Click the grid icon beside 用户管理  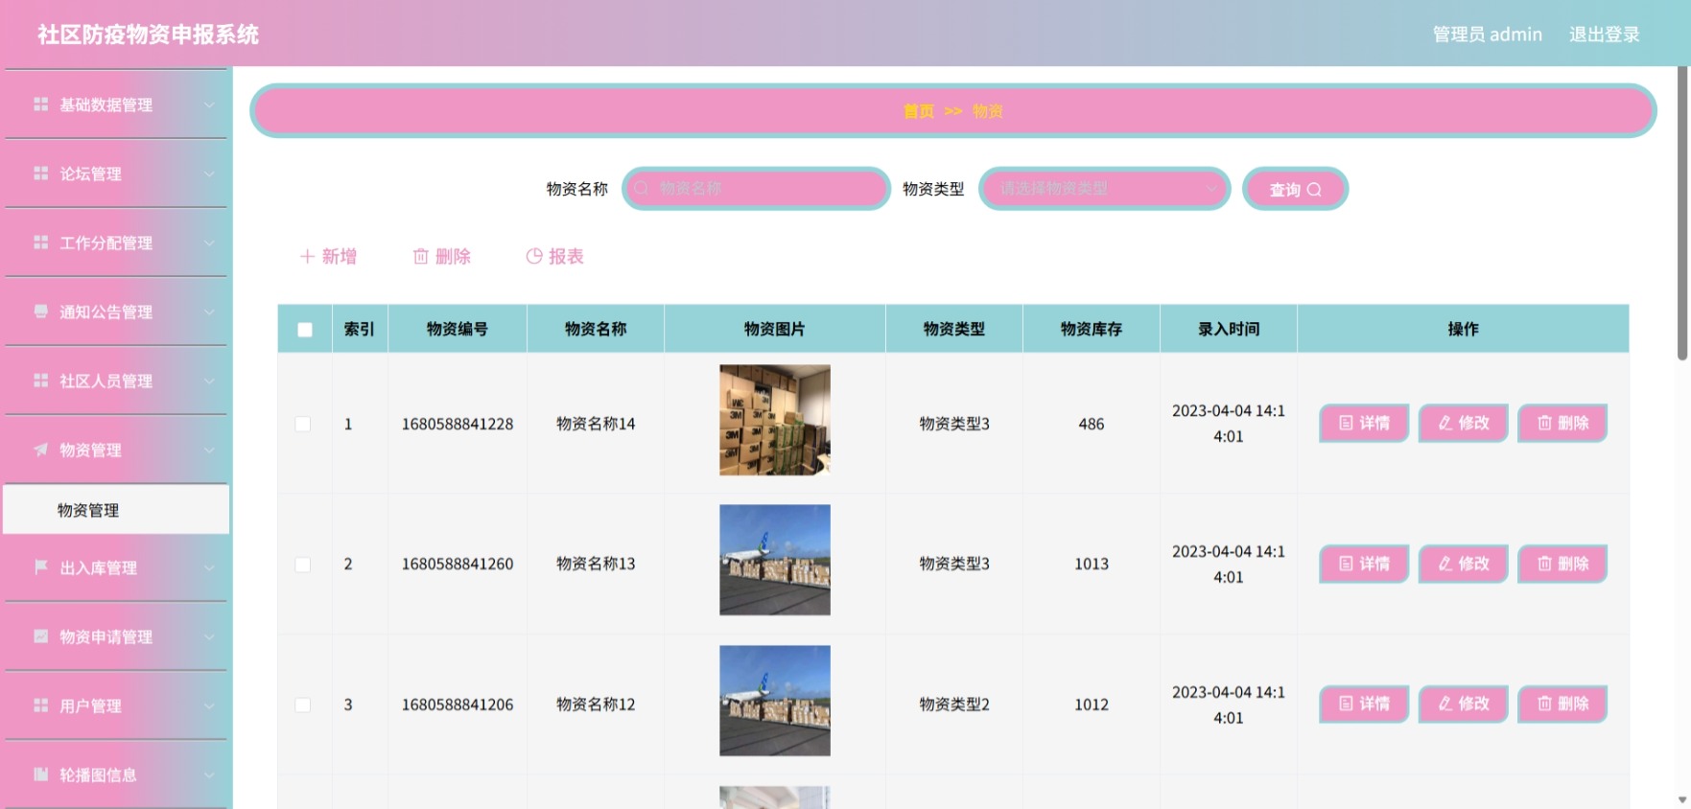click(40, 705)
